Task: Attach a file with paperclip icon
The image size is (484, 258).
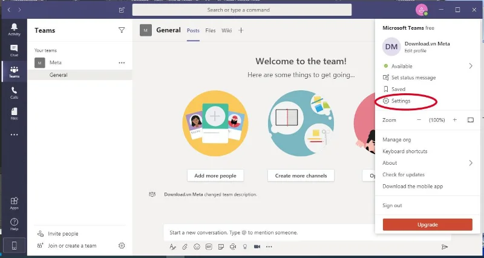Action: click(x=185, y=246)
